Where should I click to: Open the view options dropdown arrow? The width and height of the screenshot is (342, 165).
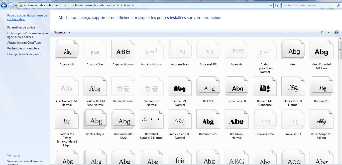pyautogui.click(x=328, y=32)
